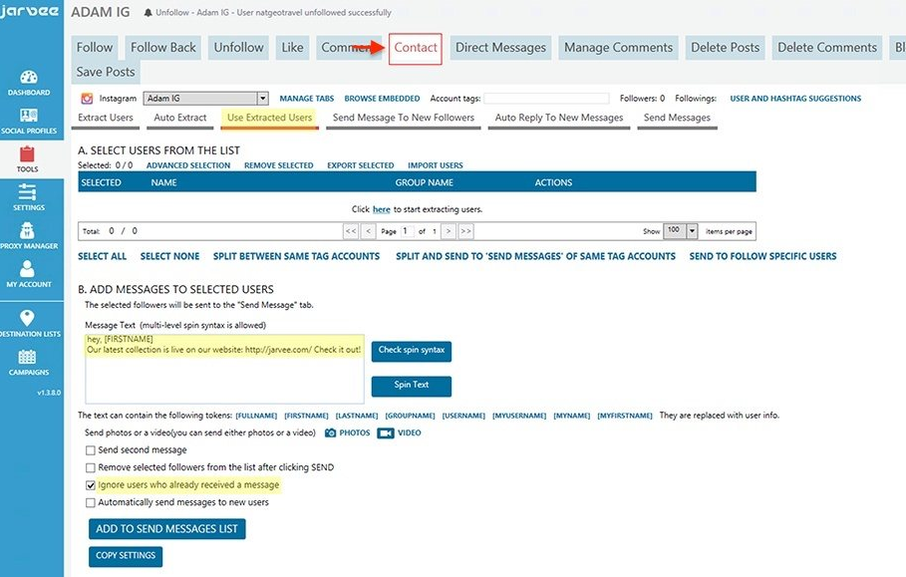
Task: Open Proxy Manager from sidebar
Action: (x=28, y=235)
